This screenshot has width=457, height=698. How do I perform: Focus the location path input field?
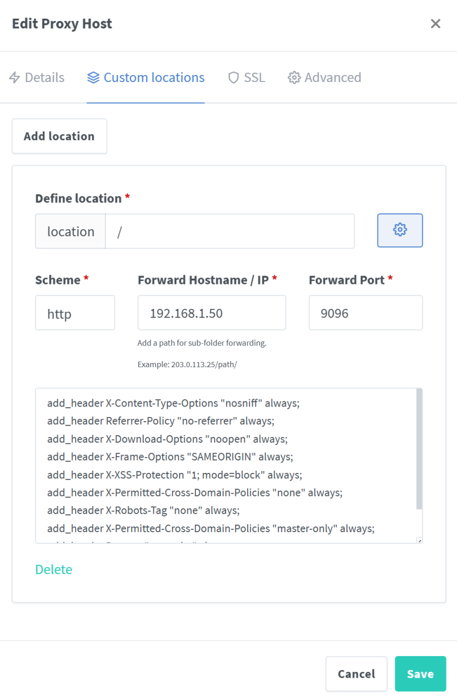(x=230, y=232)
